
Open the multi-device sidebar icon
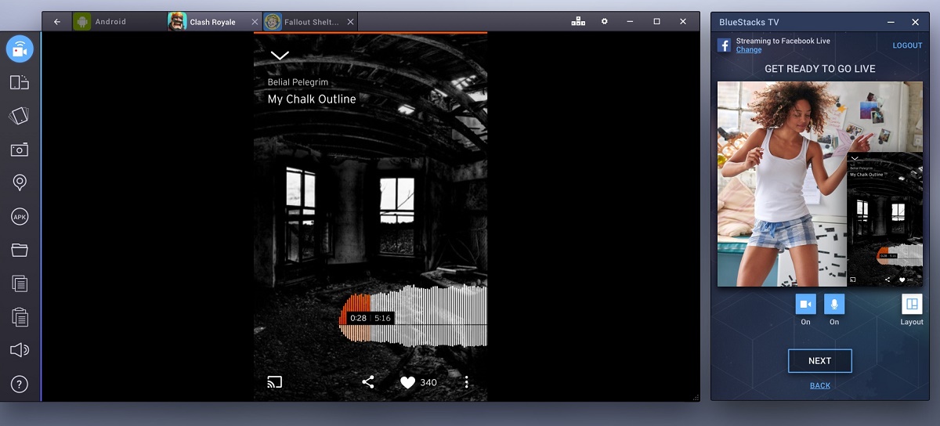click(x=20, y=82)
